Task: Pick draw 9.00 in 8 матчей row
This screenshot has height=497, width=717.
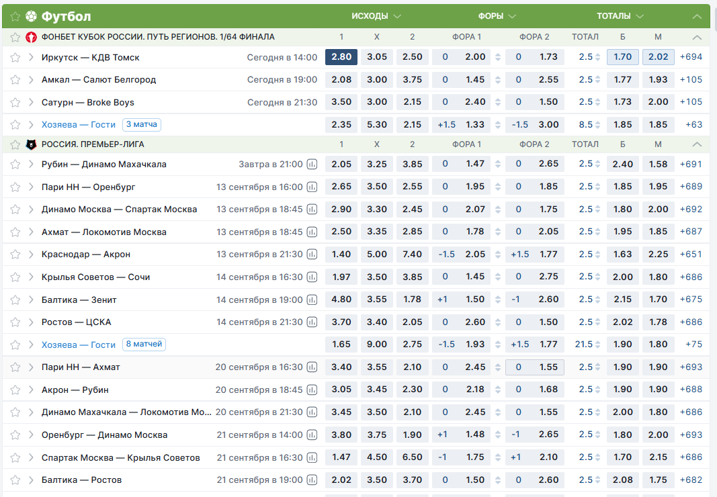Action: [x=377, y=345]
